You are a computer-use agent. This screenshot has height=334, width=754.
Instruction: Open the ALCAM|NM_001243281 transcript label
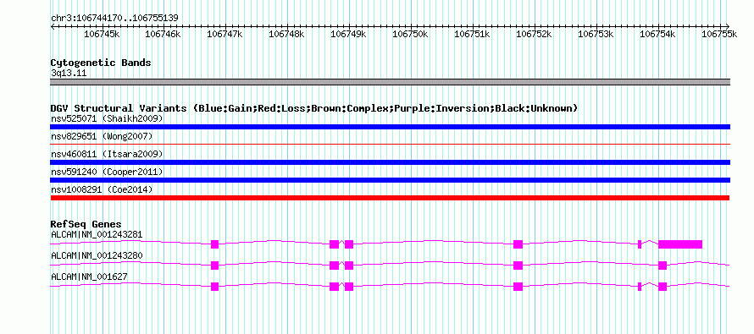pos(97,234)
